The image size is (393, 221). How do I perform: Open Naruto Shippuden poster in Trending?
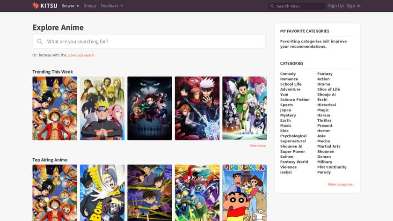pyautogui.click(x=102, y=108)
